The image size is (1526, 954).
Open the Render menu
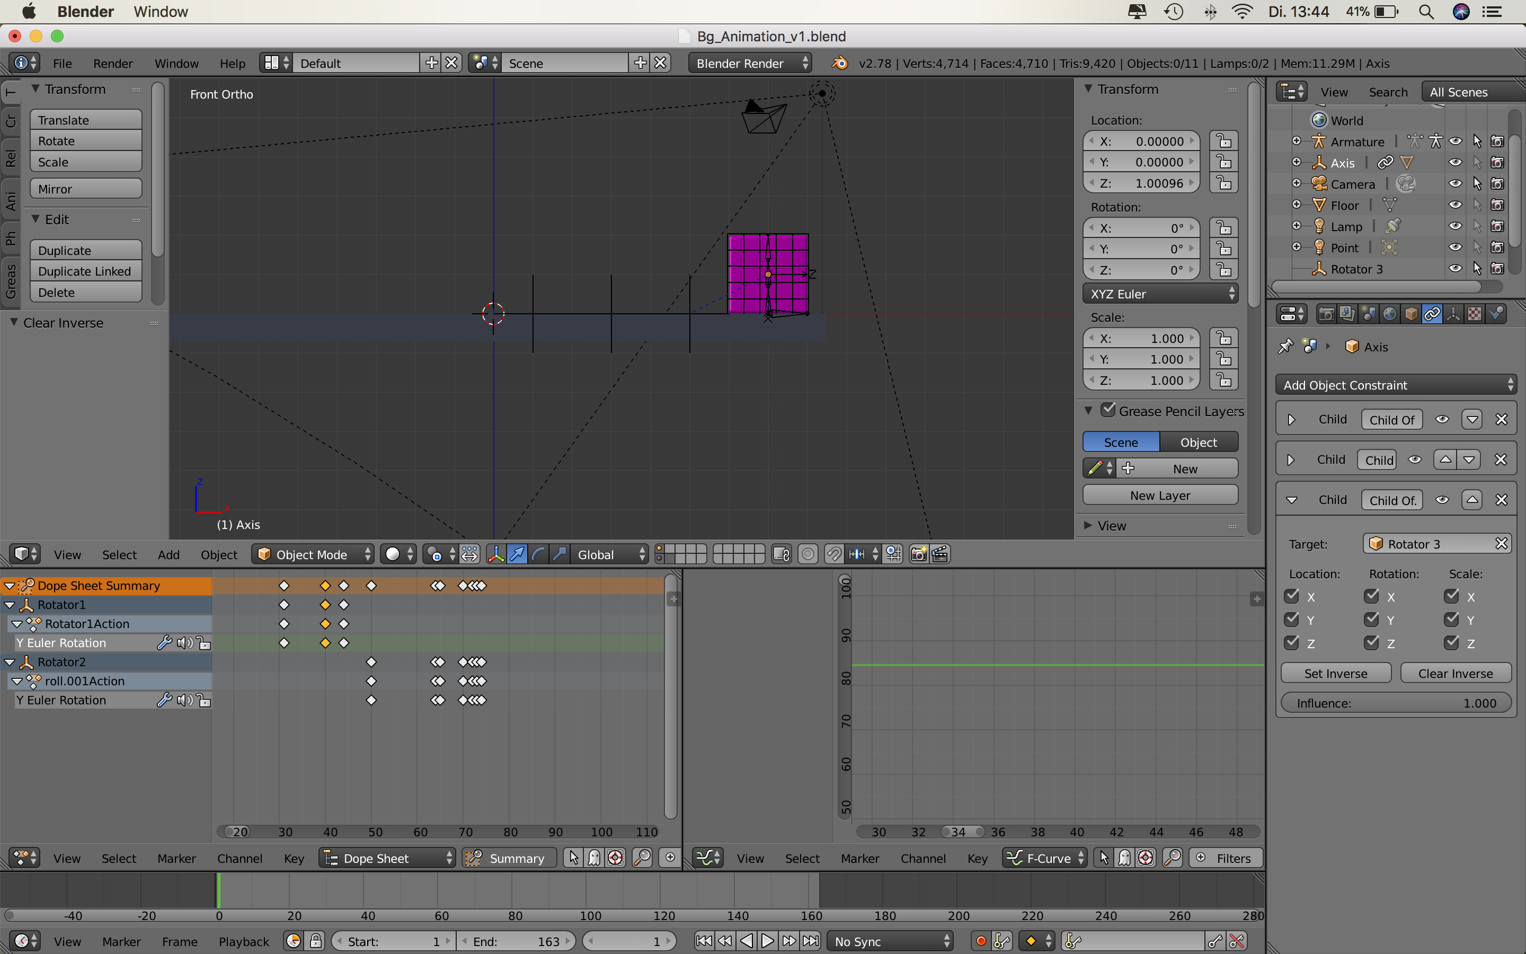coord(113,63)
